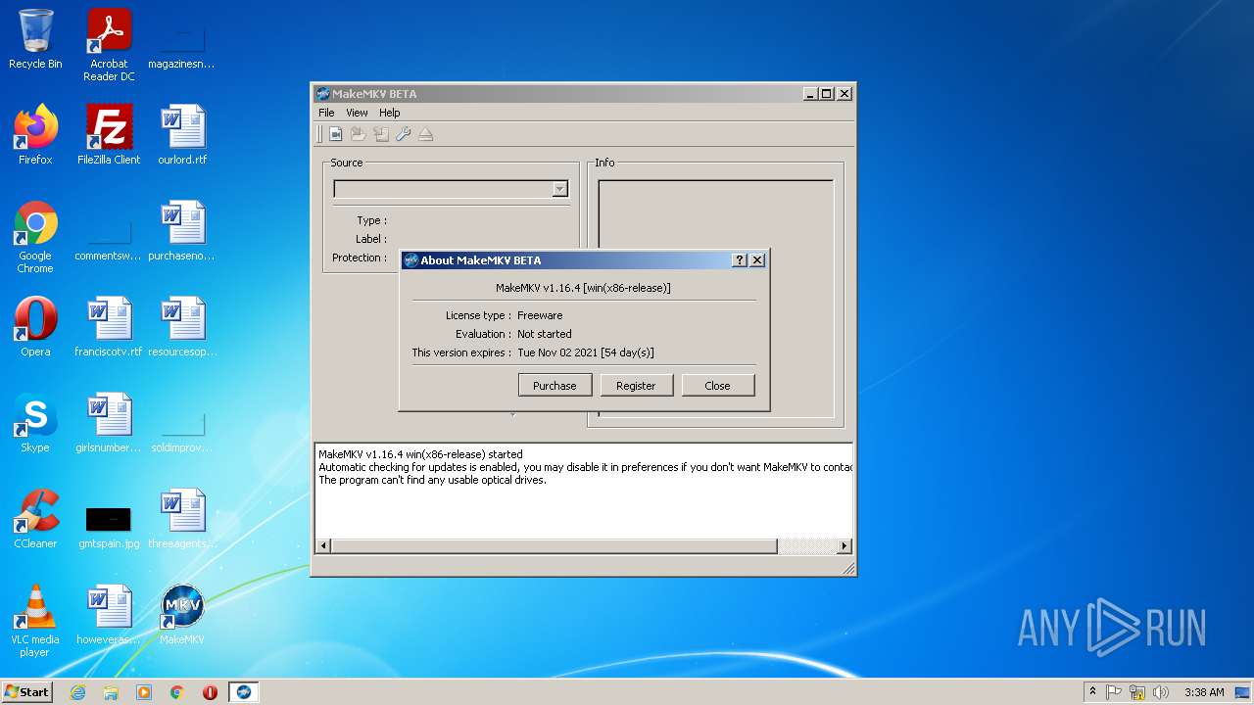Screen dimensions: 1254x705
Task: Select the CCleaner desktop shortcut
Action: (35, 519)
